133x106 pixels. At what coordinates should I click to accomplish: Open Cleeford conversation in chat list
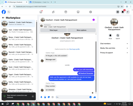18,23
